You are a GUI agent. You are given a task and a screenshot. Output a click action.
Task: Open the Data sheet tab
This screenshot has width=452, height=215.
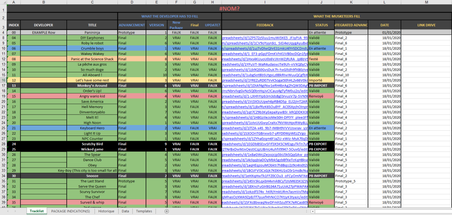(125, 211)
